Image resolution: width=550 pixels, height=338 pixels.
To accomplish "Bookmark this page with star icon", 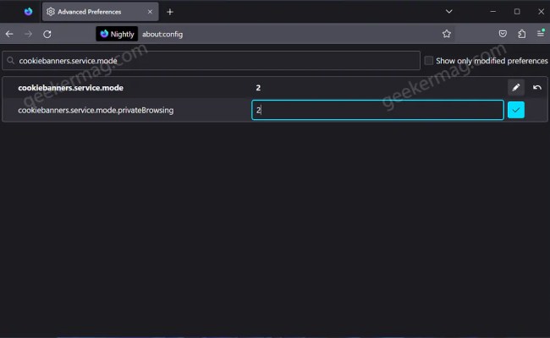I will (x=446, y=34).
